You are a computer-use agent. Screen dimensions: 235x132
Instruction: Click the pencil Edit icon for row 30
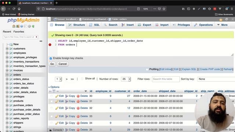tap(57, 96)
